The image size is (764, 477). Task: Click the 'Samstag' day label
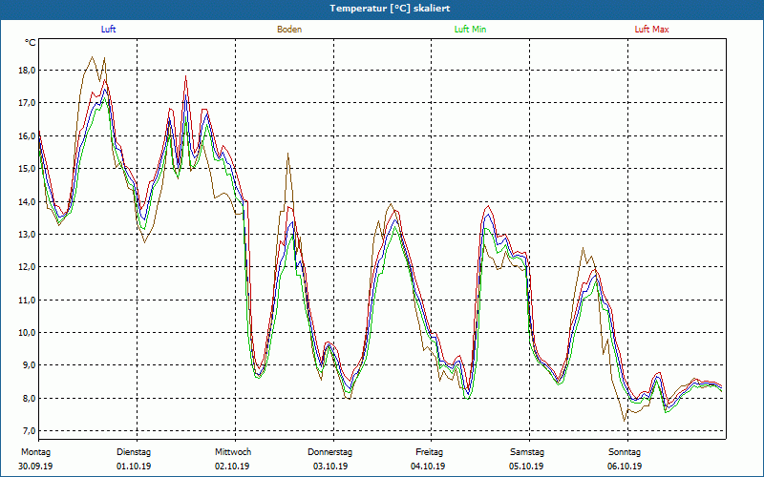pos(527,452)
